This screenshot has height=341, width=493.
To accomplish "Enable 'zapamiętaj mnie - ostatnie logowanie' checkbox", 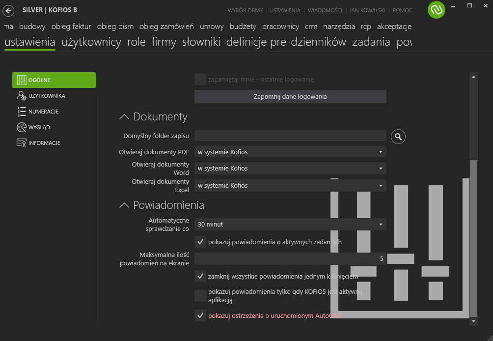I will 200,79.
